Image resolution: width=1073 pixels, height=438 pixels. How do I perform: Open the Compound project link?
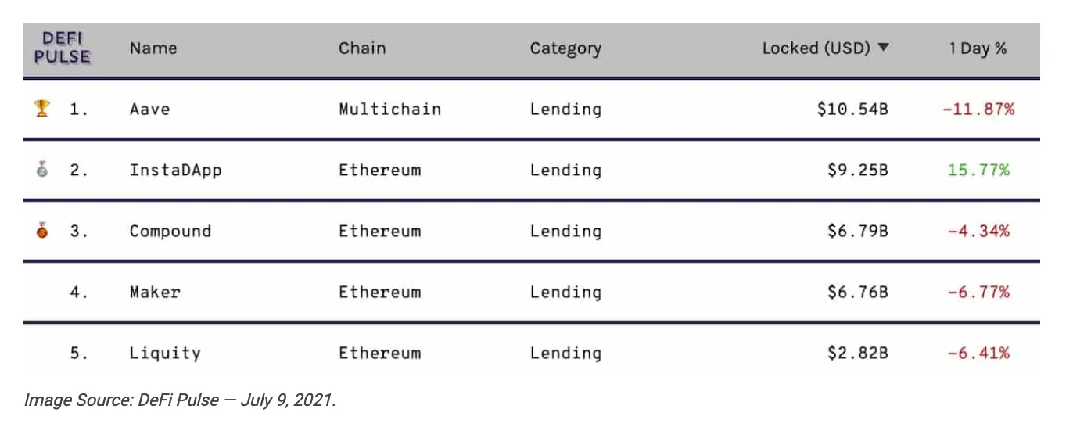(x=170, y=232)
